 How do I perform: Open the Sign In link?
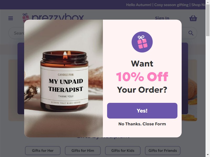click(162, 18)
